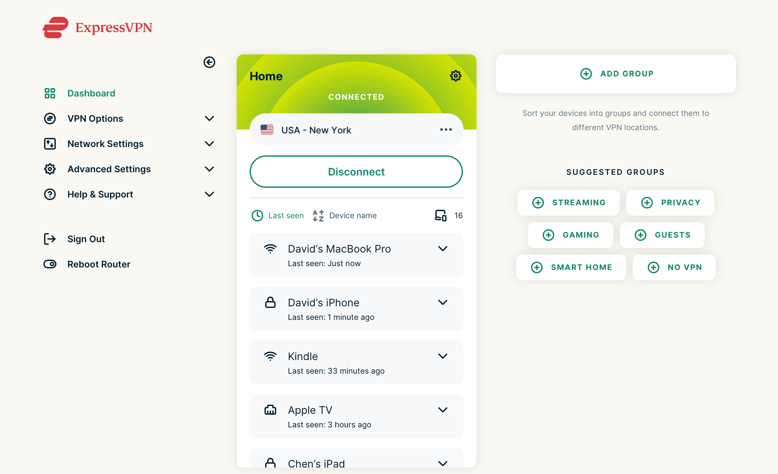Expand David's iPhone device details
Screen dimensions: 778x474
click(x=443, y=302)
